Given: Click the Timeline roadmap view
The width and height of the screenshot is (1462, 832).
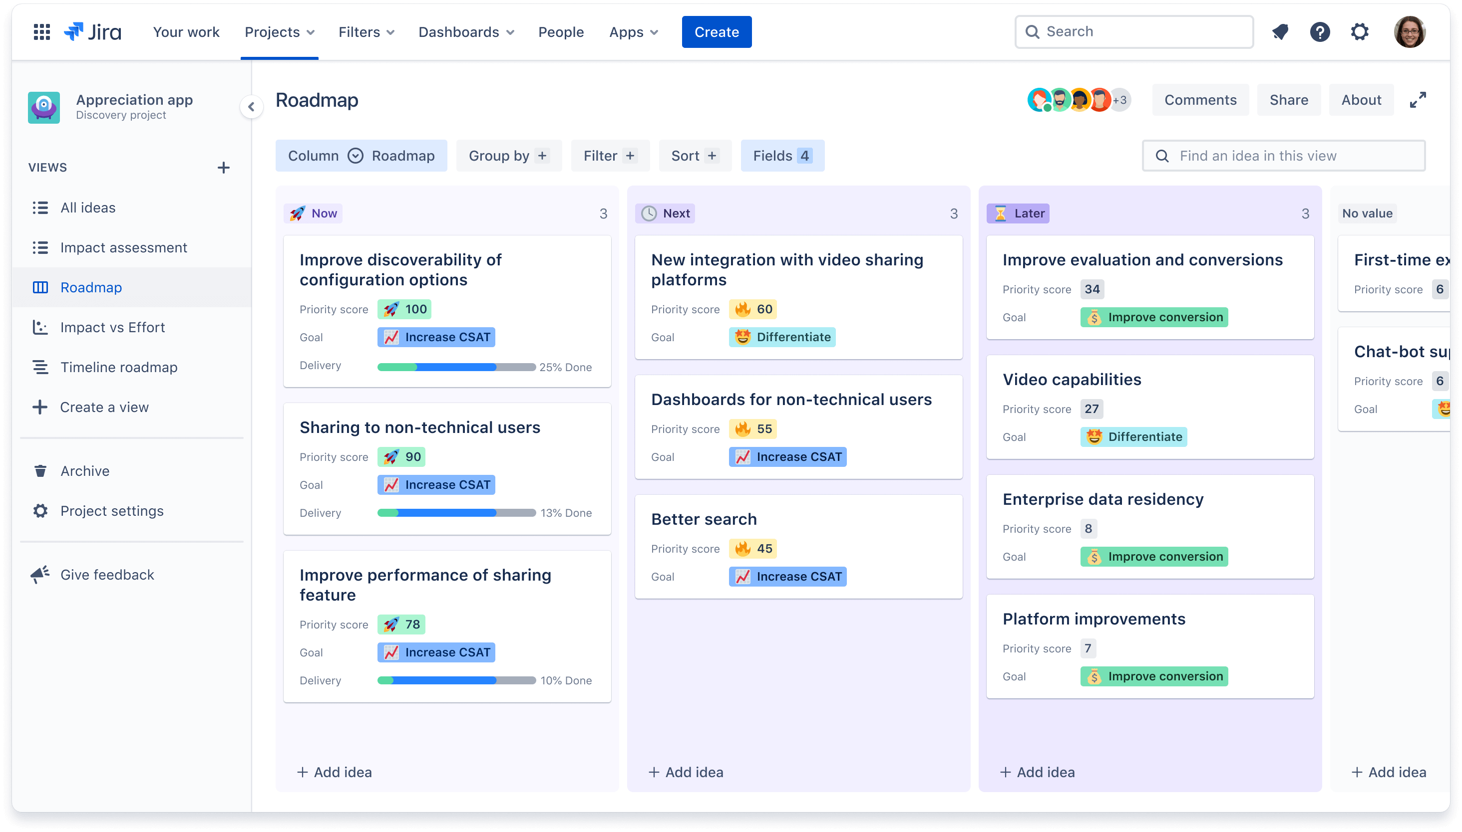Looking at the screenshot, I should [x=119, y=367].
